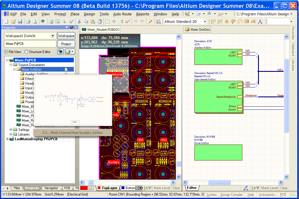Collapse the Mixer.SchDoc tree node

click(x=14, y=69)
